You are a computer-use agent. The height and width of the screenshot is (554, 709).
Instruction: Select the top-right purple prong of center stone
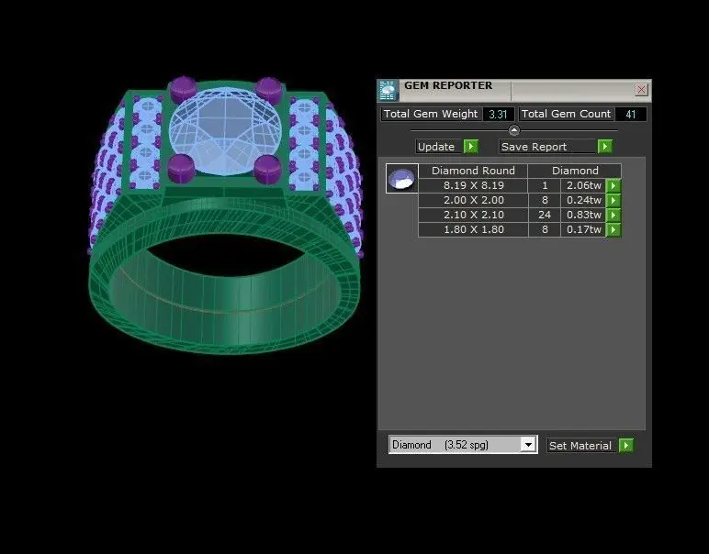point(268,90)
